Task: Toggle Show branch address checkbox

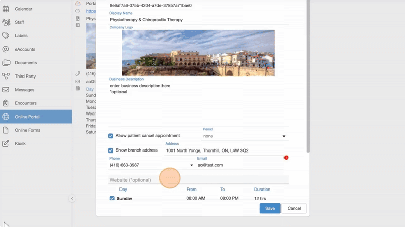Action: pos(111,150)
